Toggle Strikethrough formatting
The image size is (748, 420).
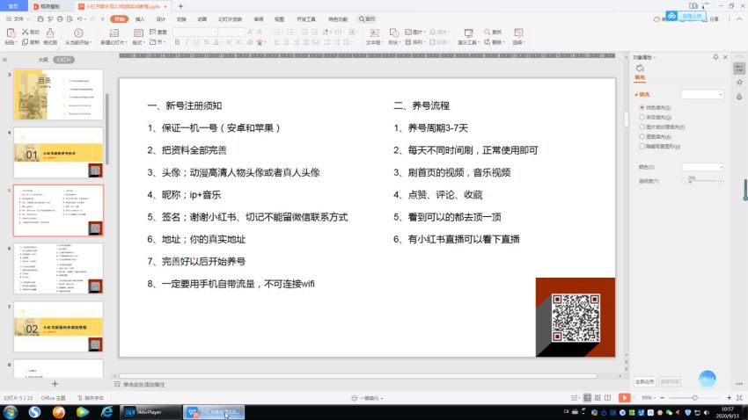206,42
